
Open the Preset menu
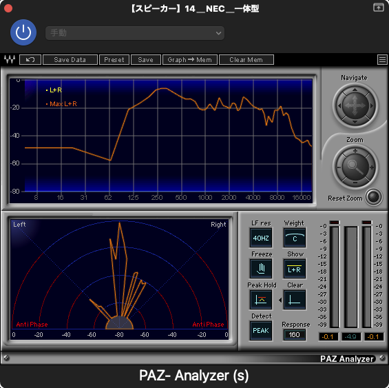114,60
